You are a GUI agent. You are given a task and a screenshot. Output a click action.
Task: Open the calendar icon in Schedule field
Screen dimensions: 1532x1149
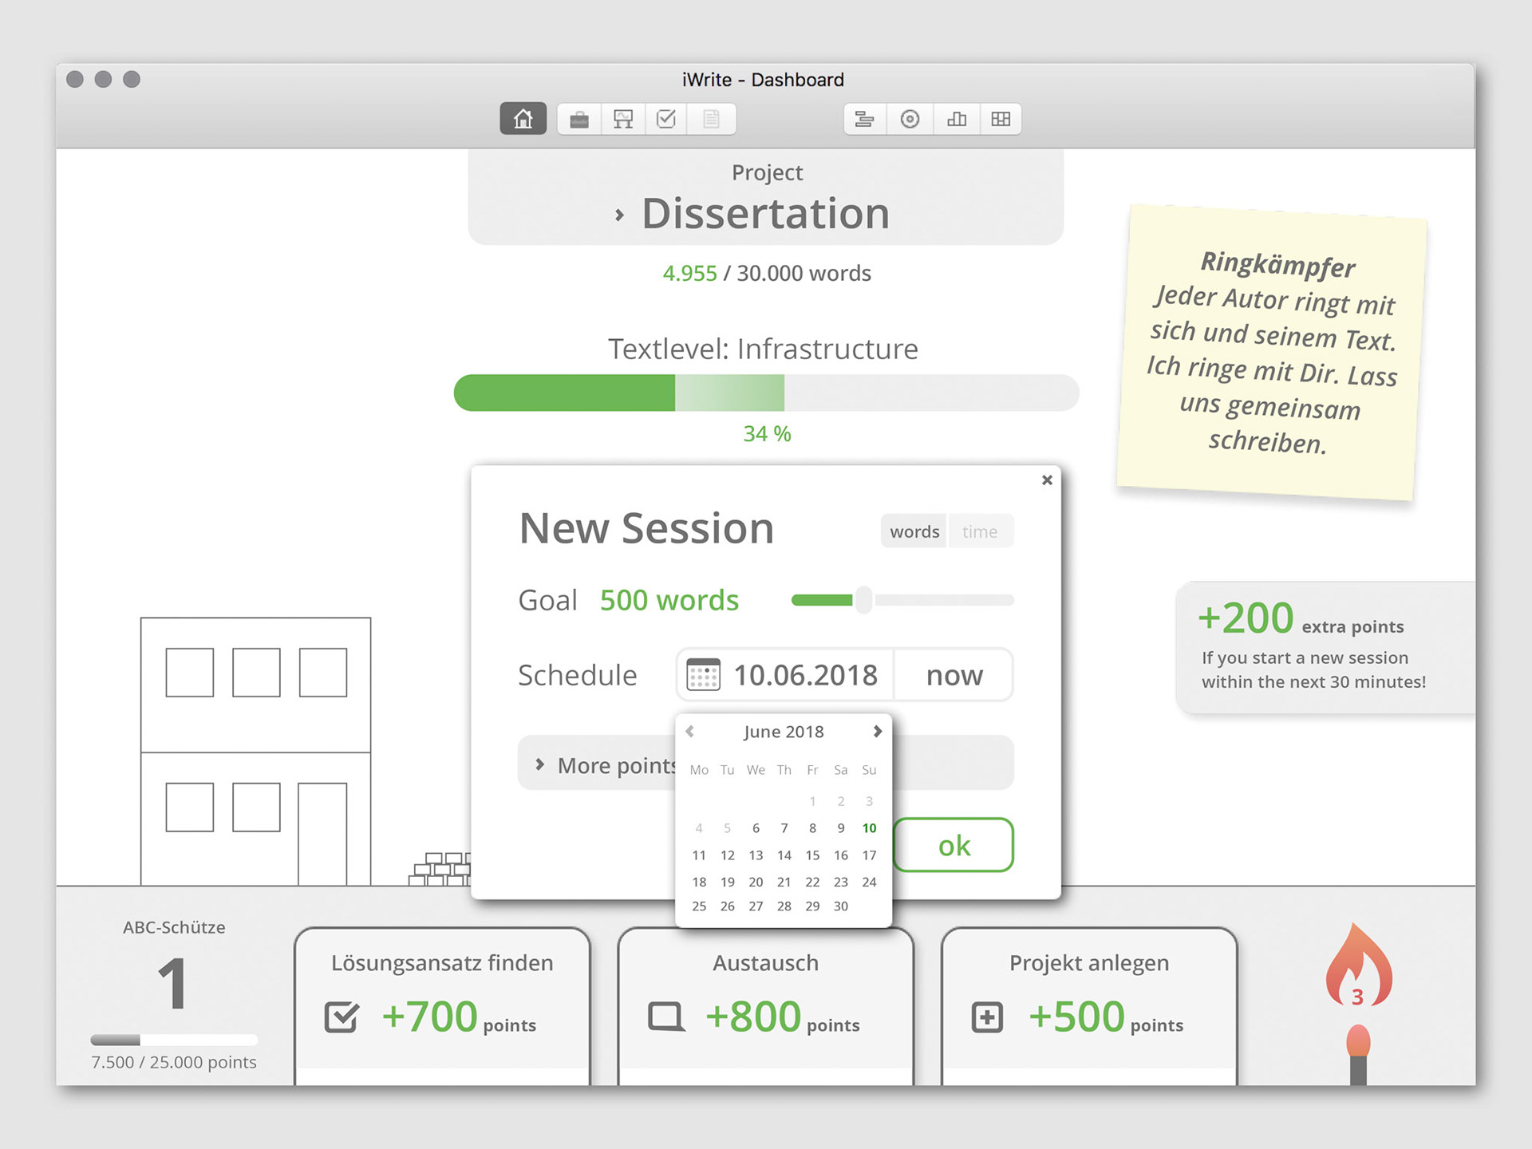(x=703, y=675)
